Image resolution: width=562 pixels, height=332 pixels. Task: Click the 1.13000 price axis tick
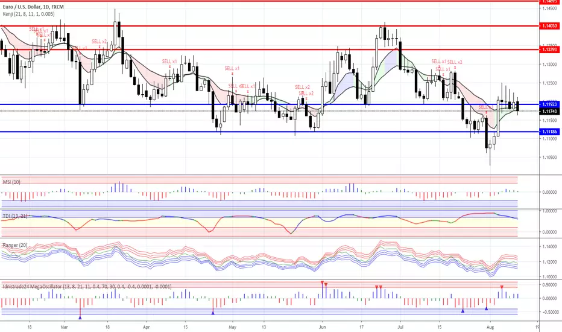click(550, 65)
